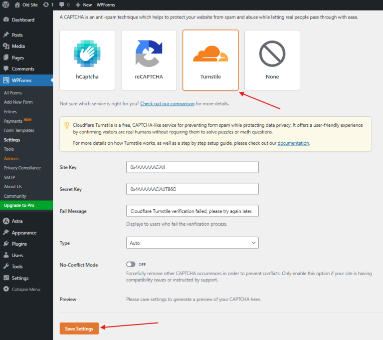Click the Save Settings button
Image resolution: width=383 pixels, height=340 pixels.
click(79, 329)
